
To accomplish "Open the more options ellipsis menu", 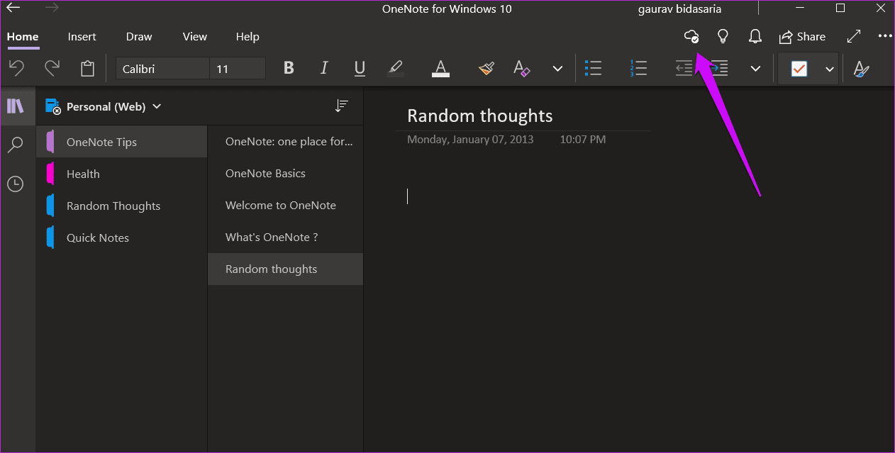I will click(885, 36).
